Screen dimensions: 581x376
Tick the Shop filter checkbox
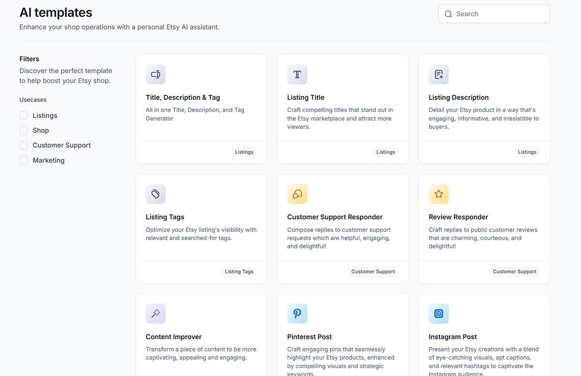(23, 130)
